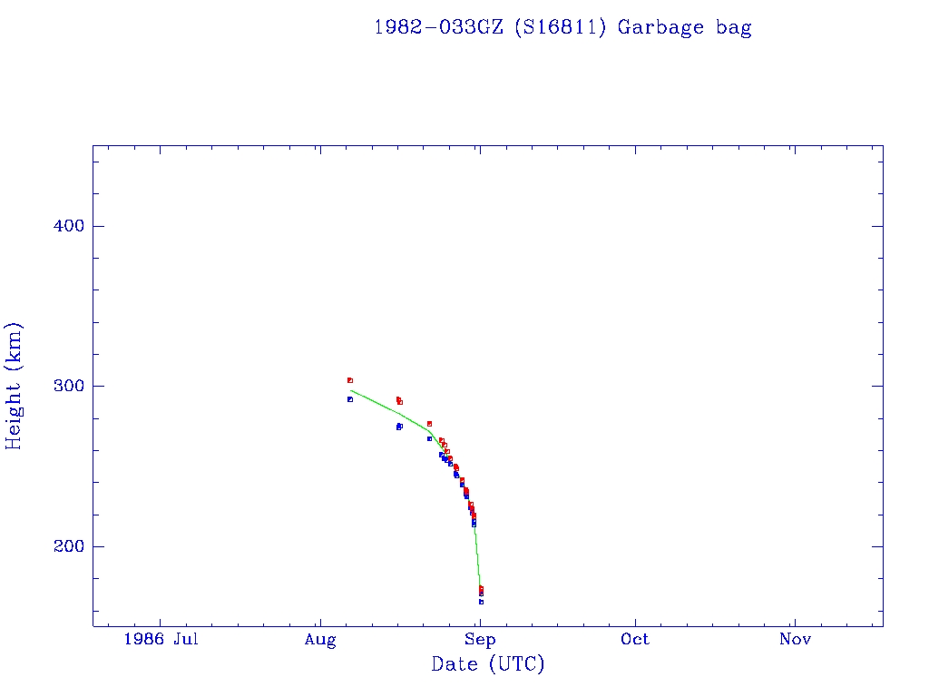
Task: Click the plot title "1982-033GZ (S16811) Garbage bag"
Action: [x=562, y=27]
